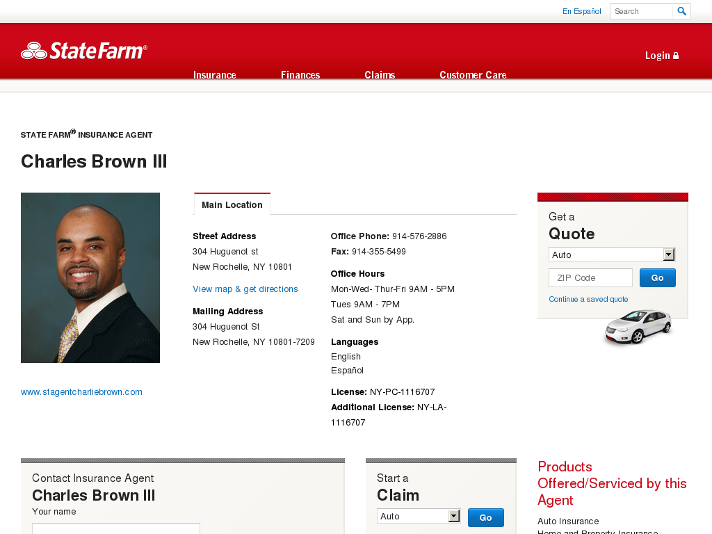Screen dimensions: 712x534
Task: Click Products Offered/Serviced by this Agent heading
Action: pos(612,483)
